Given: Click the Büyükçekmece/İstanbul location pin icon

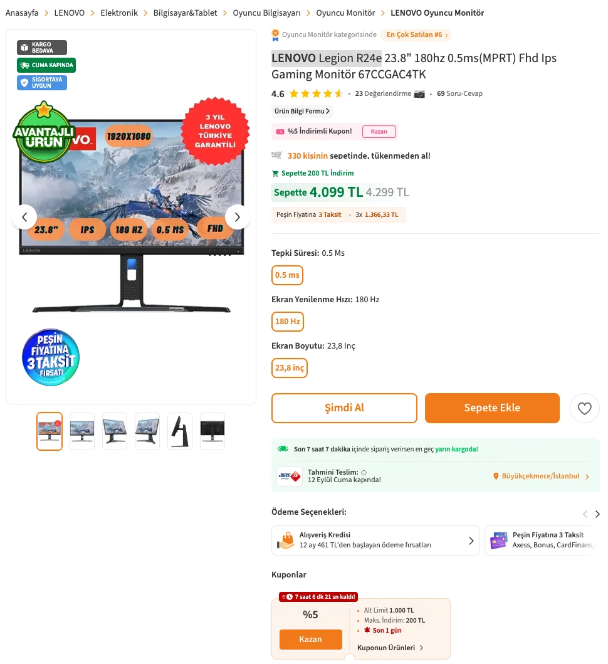Looking at the screenshot, I should pos(496,477).
